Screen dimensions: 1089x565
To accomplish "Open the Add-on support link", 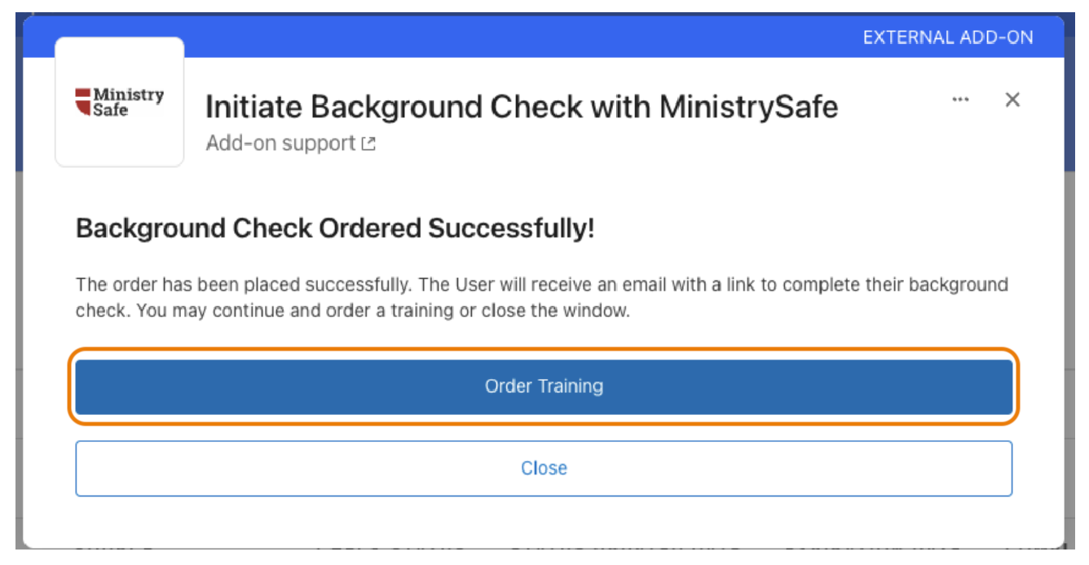I will click(x=280, y=143).
